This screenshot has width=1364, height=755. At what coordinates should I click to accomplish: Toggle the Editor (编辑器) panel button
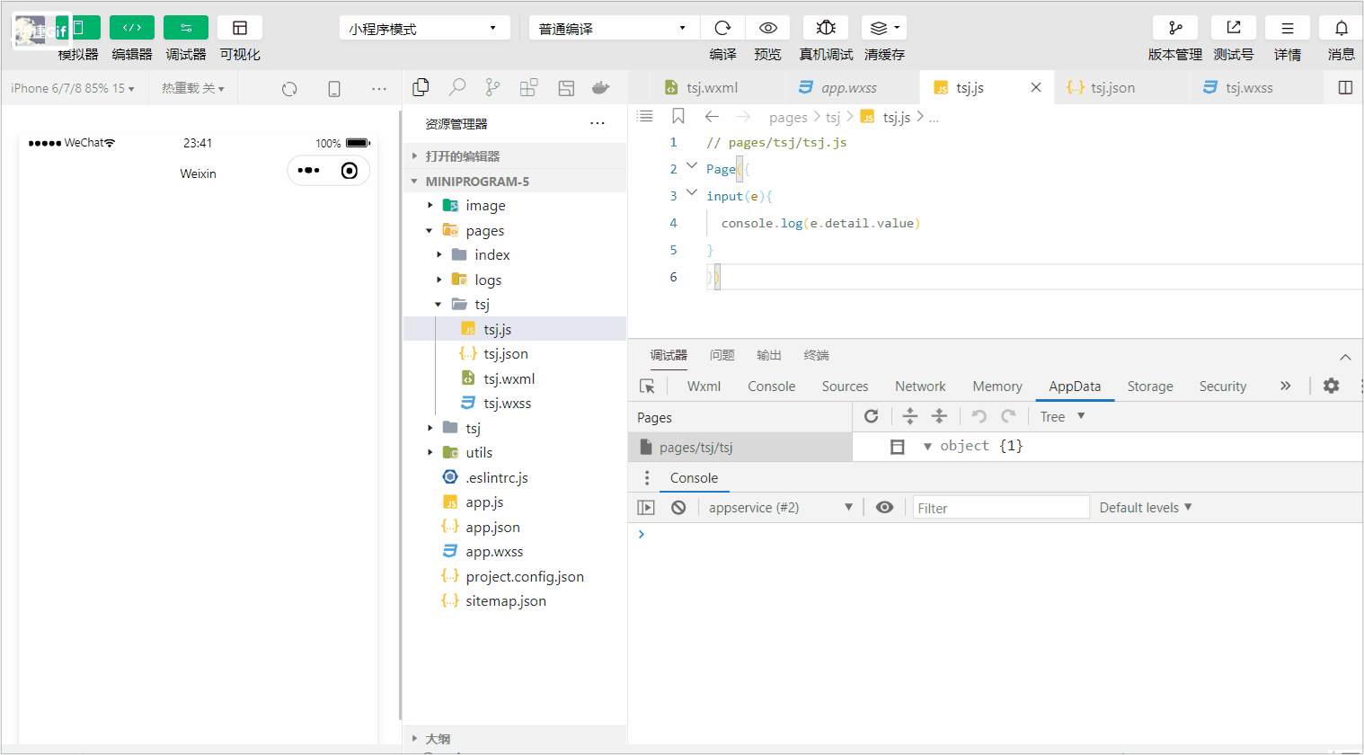pos(132,28)
